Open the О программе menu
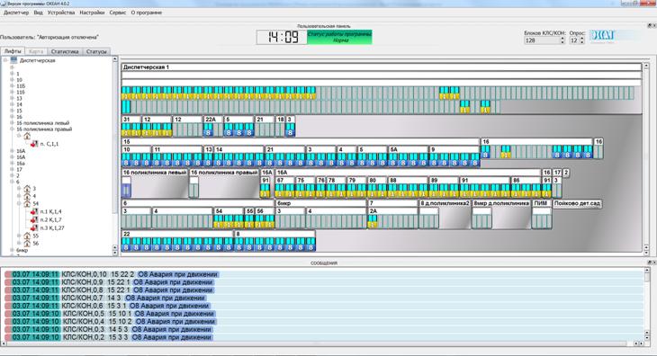 click(x=146, y=13)
